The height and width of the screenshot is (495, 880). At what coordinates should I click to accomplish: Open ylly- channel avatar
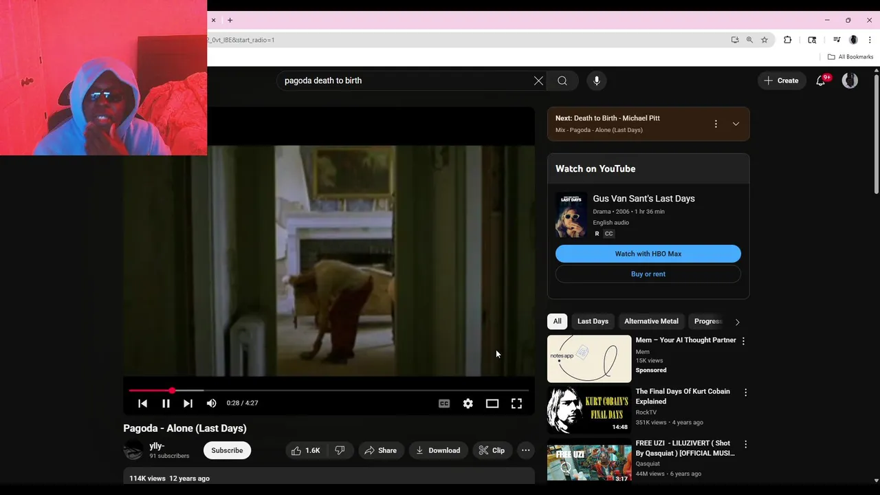tap(133, 450)
